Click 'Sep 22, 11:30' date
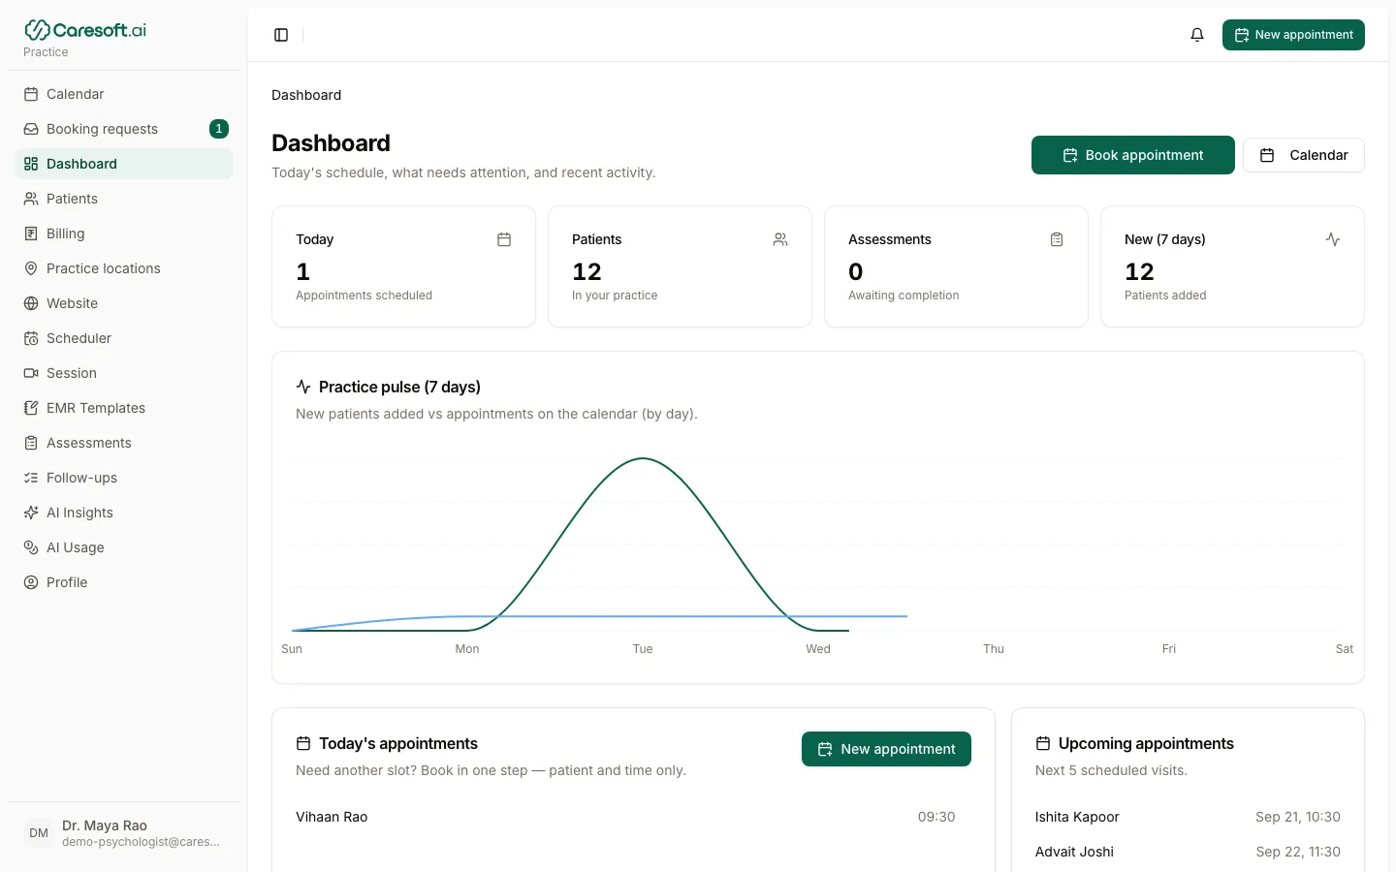 [1298, 852]
